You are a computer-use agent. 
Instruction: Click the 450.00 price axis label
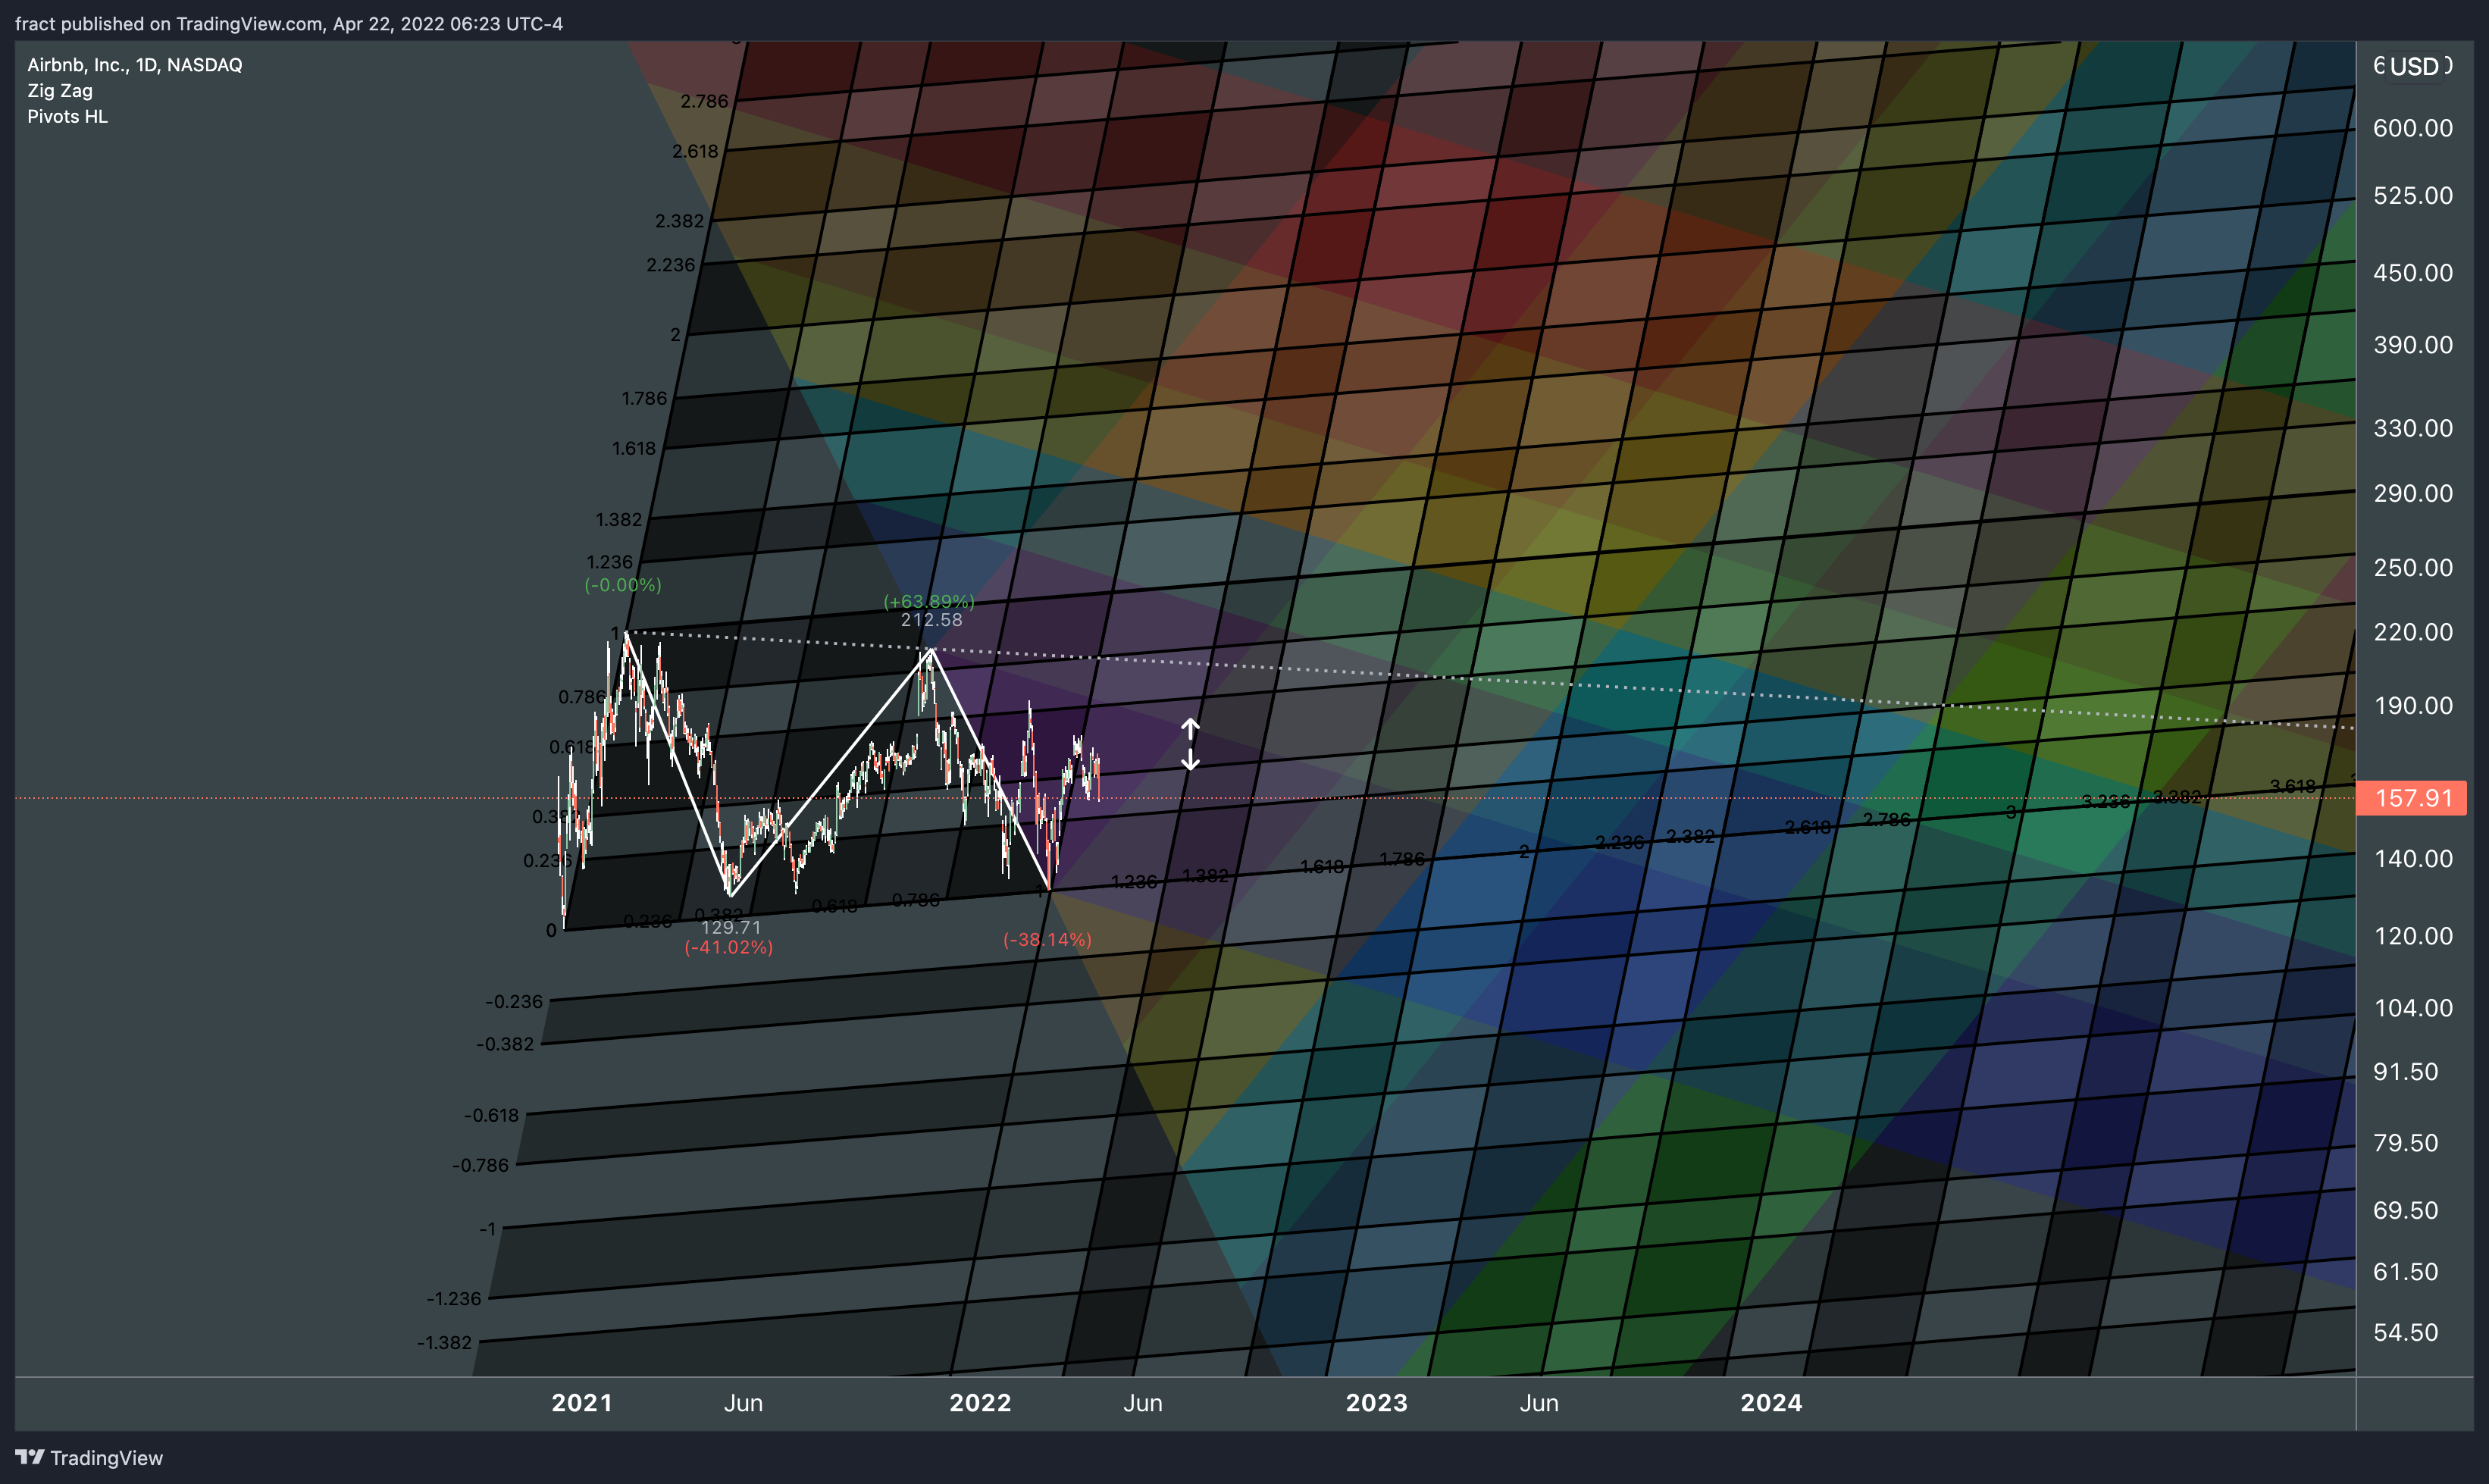[2412, 273]
